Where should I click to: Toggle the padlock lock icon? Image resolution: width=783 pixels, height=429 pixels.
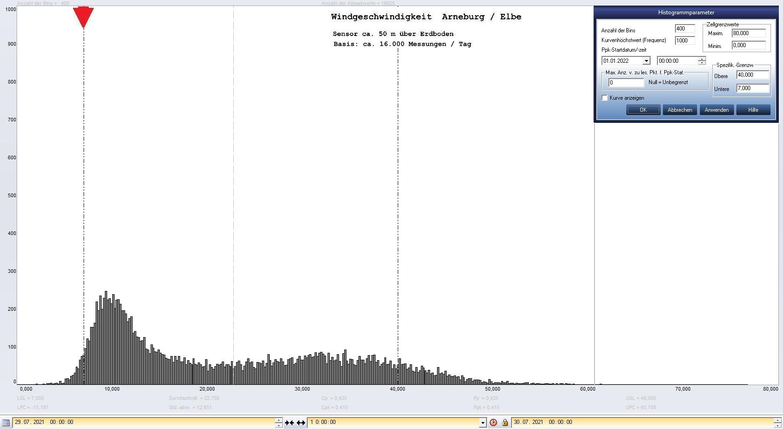click(x=504, y=423)
